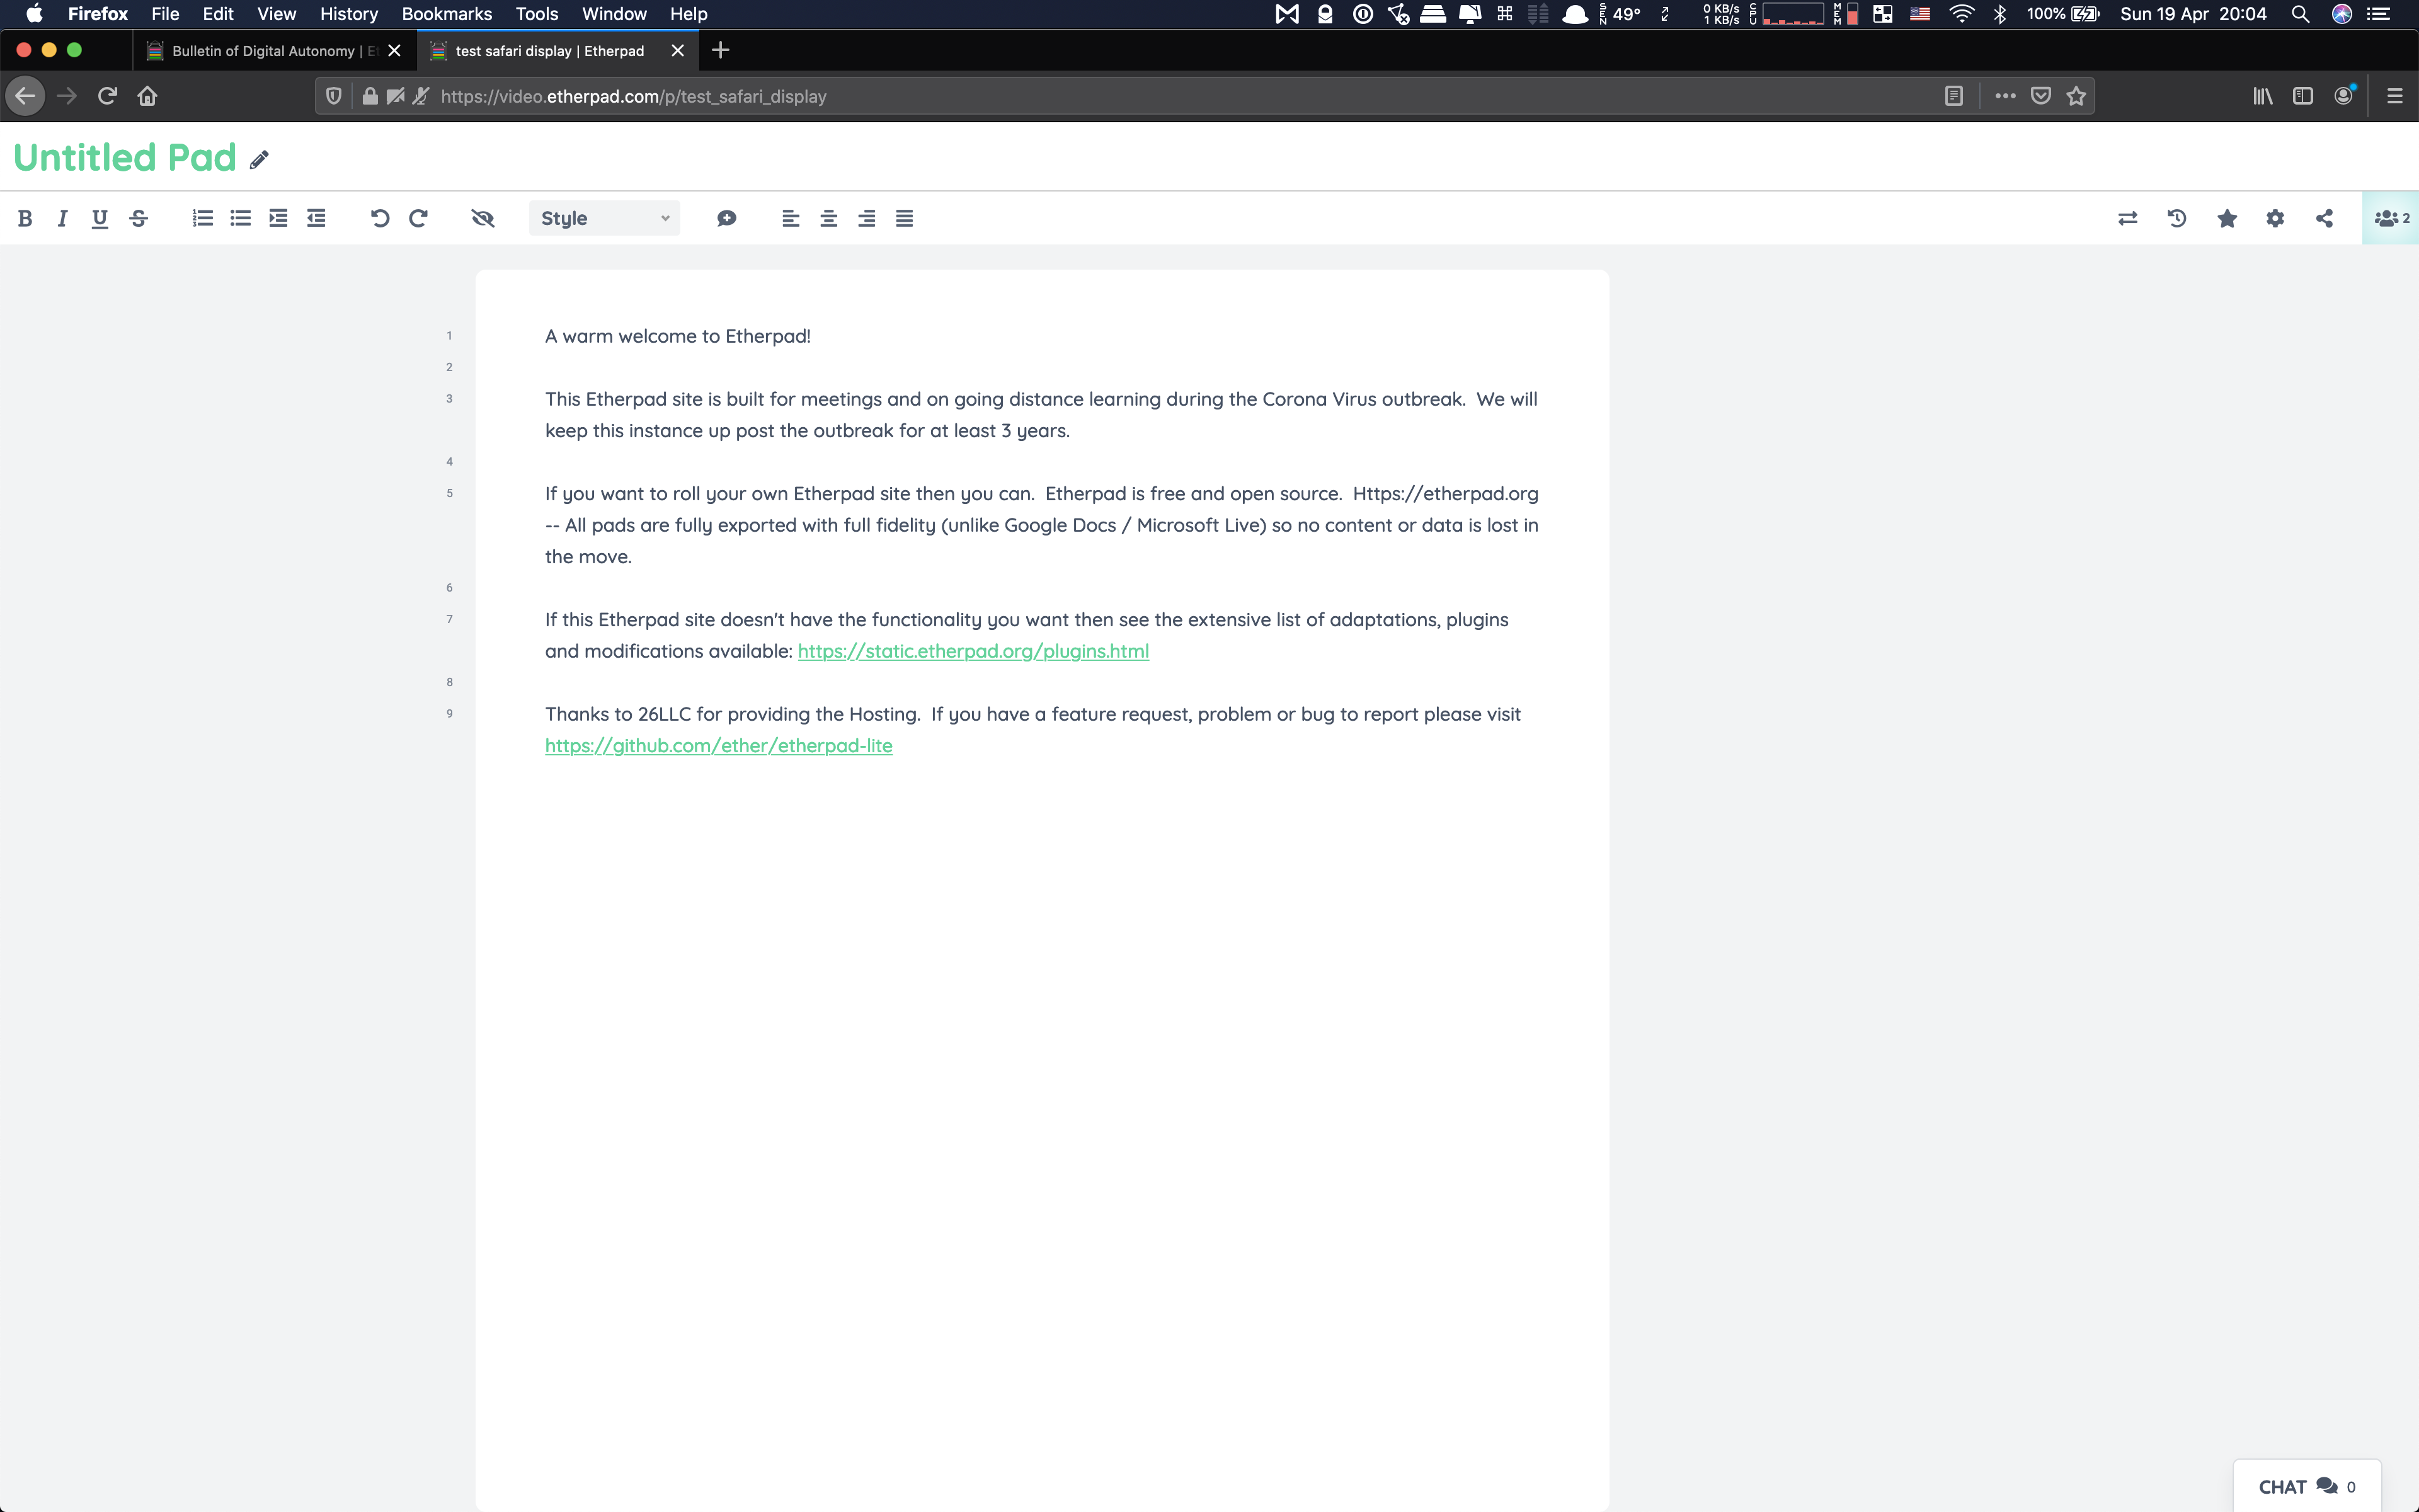The width and height of the screenshot is (2419, 1512).
Task: Rename the pad using the pencil icon
Action: tap(260, 159)
